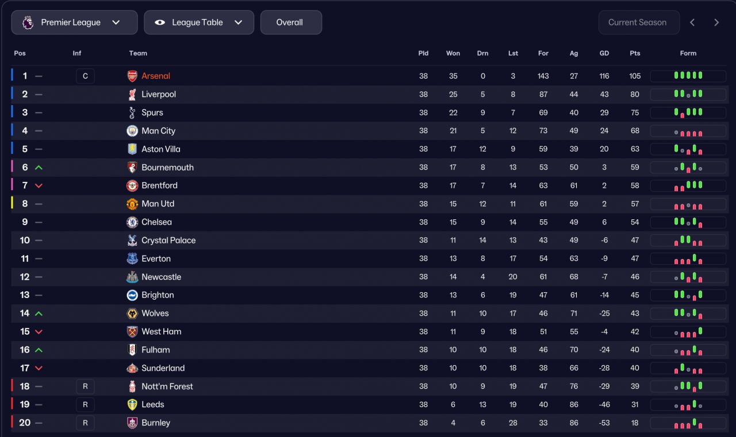Image resolution: width=736 pixels, height=437 pixels.
Task: Go to the previous season with left chevron
Action: [692, 22]
